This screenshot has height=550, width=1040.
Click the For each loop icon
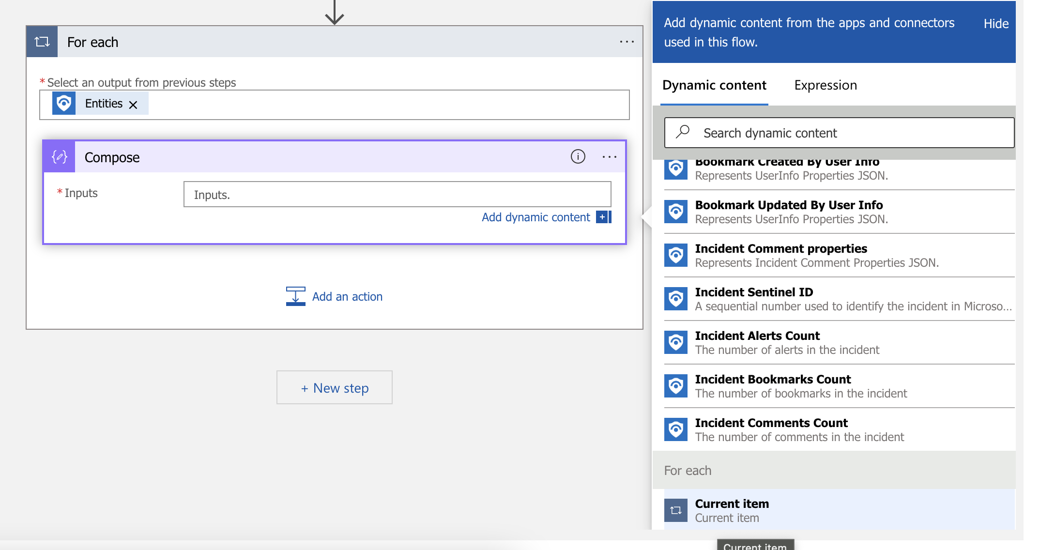pyautogui.click(x=42, y=42)
